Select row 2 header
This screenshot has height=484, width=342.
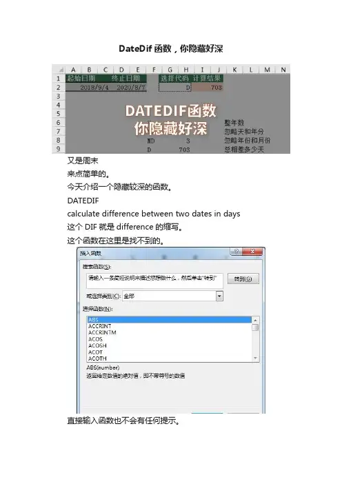click(x=59, y=88)
